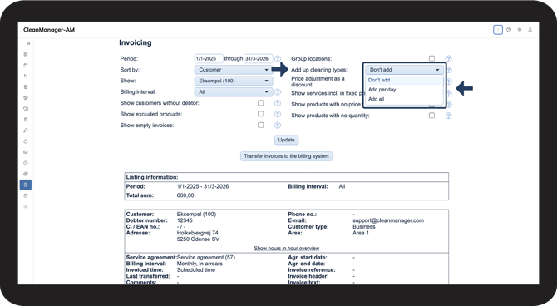Click the help icon next to Period
557x306 pixels.
tap(278, 59)
